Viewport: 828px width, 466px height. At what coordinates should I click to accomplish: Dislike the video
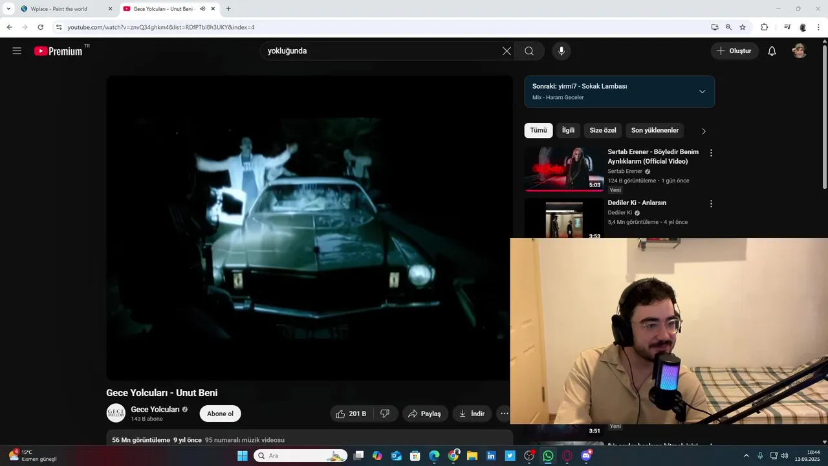point(385,414)
